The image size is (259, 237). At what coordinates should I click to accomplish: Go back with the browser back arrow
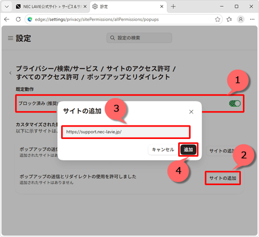coord(7,19)
